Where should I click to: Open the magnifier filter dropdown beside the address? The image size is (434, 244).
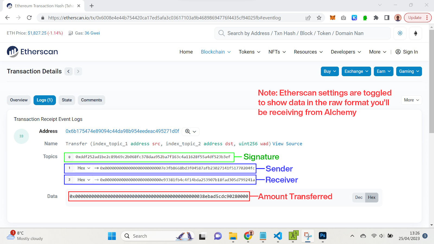(x=191, y=132)
